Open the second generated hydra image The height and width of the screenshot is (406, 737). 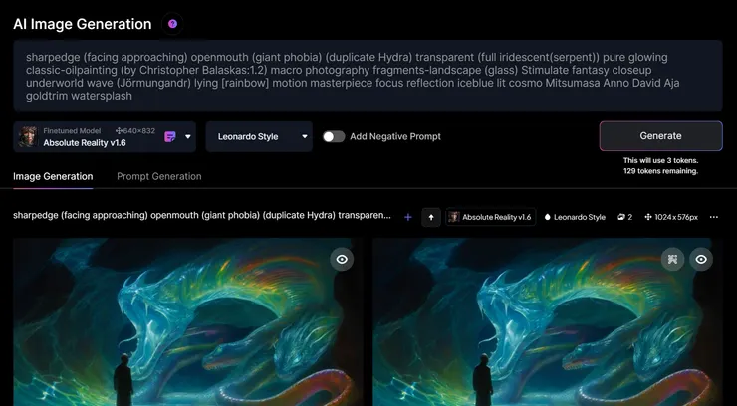548,322
